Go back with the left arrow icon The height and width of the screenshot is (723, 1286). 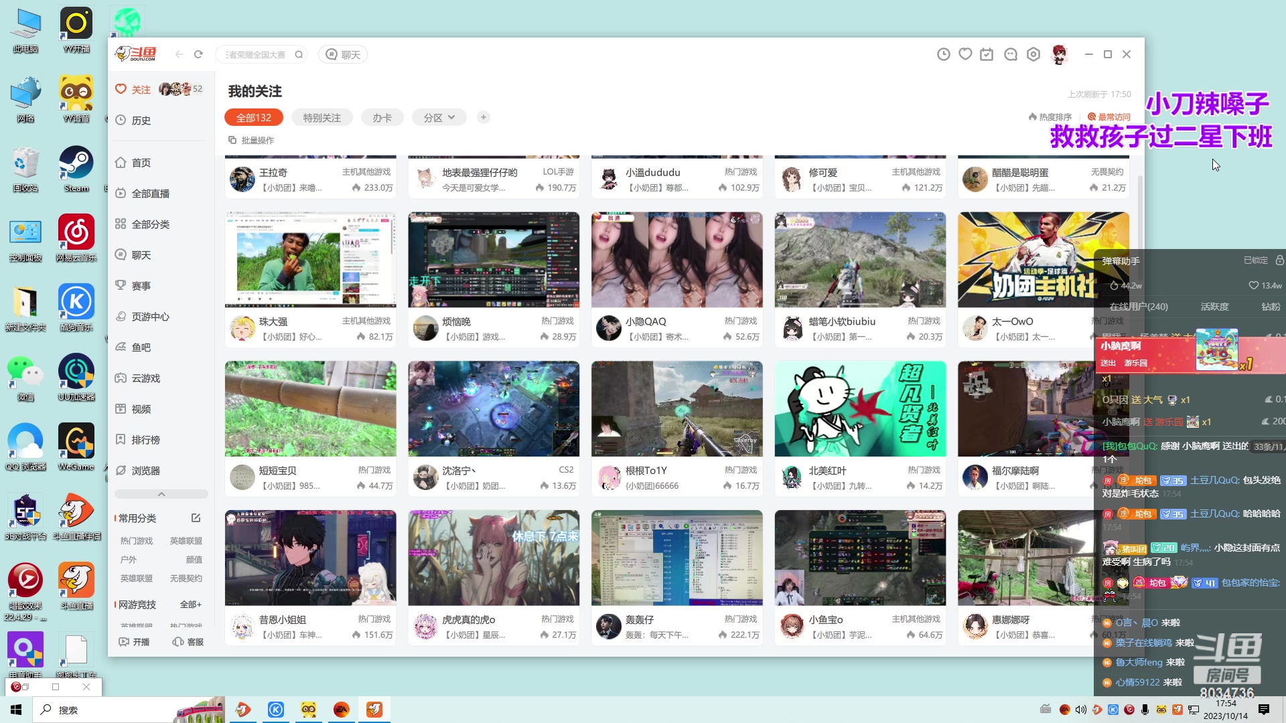179,54
